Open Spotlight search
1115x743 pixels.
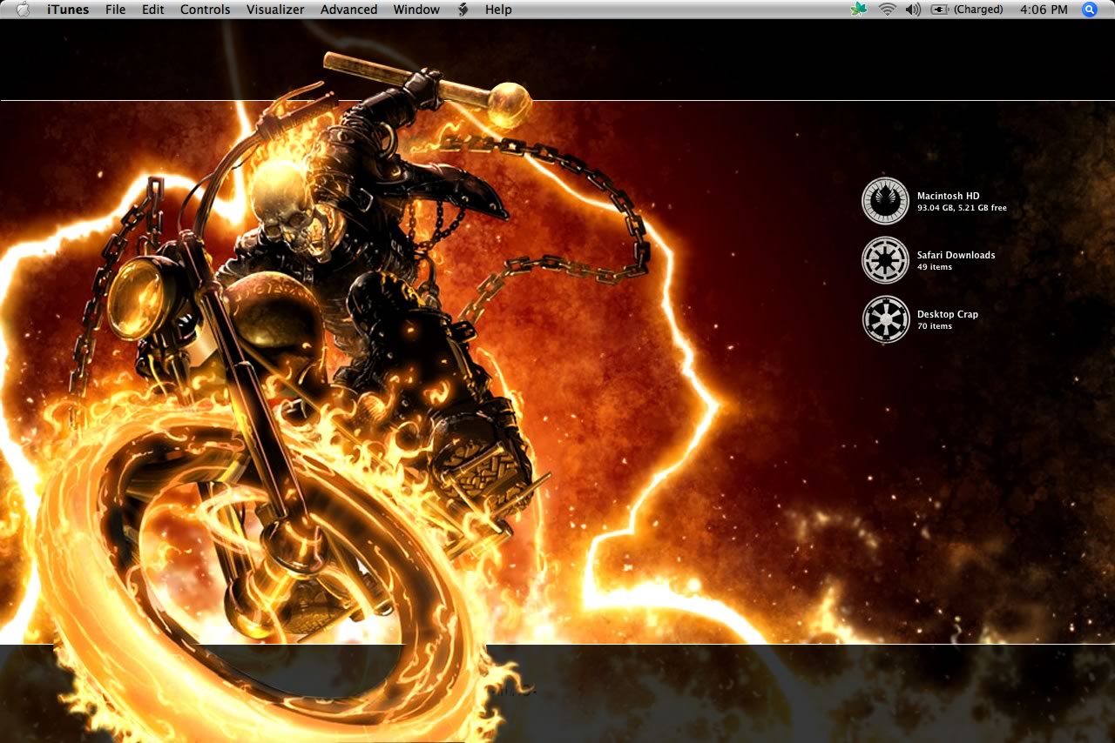click(1090, 10)
